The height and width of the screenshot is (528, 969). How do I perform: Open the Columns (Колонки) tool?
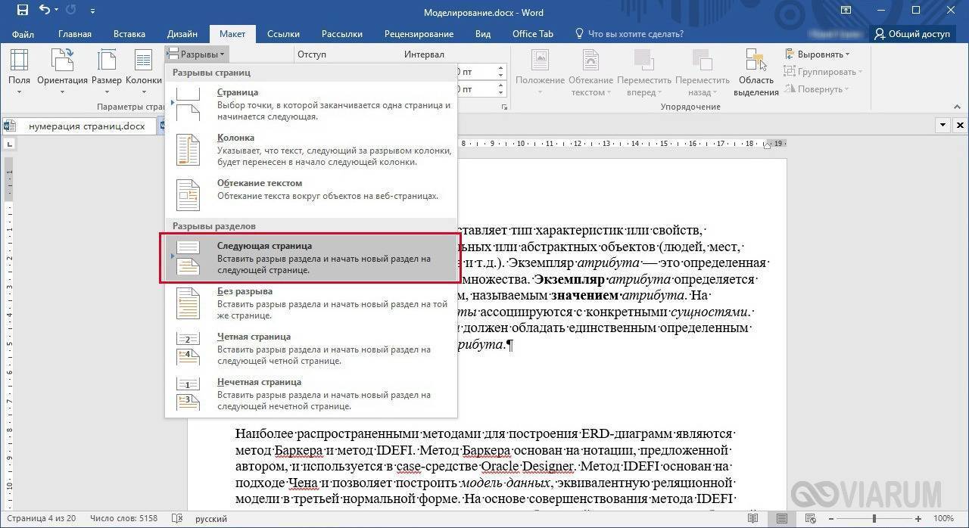(x=143, y=67)
